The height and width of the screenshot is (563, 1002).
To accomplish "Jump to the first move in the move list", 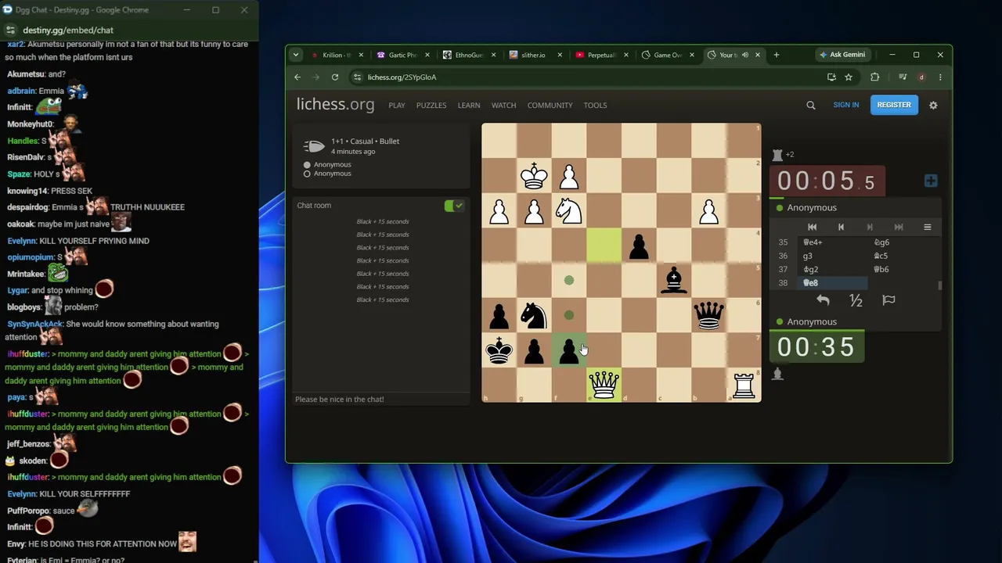I will pos(812,227).
